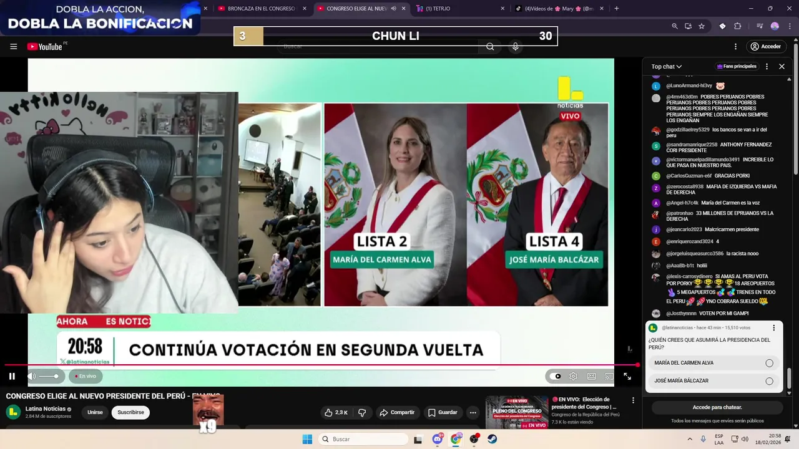Select the JOSÉ MARÍA BALCÁZAR poll option
Viewport: 799px width, 449px height.
click(713, 380)
